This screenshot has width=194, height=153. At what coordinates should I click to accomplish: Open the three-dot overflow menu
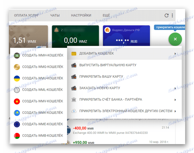pyautogui.click(x=172, y=15)
